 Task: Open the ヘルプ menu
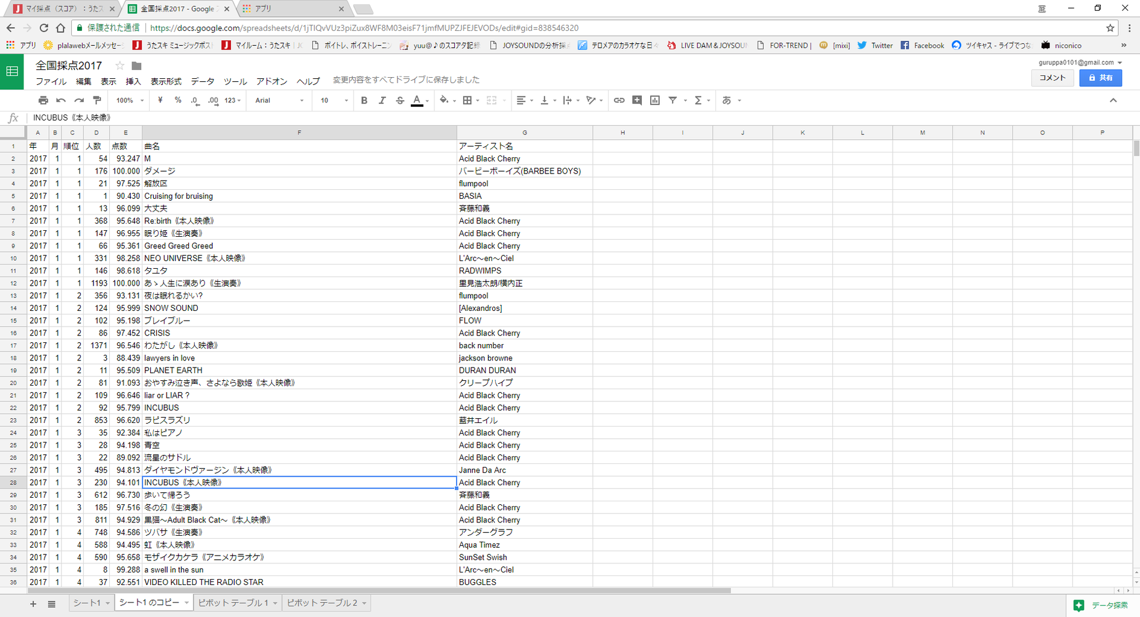click(308, 81)
